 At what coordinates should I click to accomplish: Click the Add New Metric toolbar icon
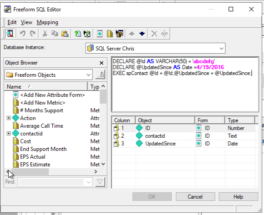[x=110, y=34]
